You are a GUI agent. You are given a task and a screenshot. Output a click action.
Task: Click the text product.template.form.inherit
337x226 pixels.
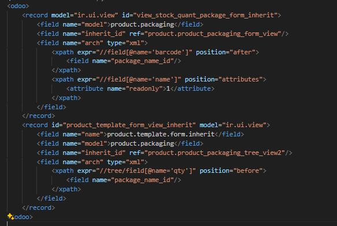click(x=161, y=134)
